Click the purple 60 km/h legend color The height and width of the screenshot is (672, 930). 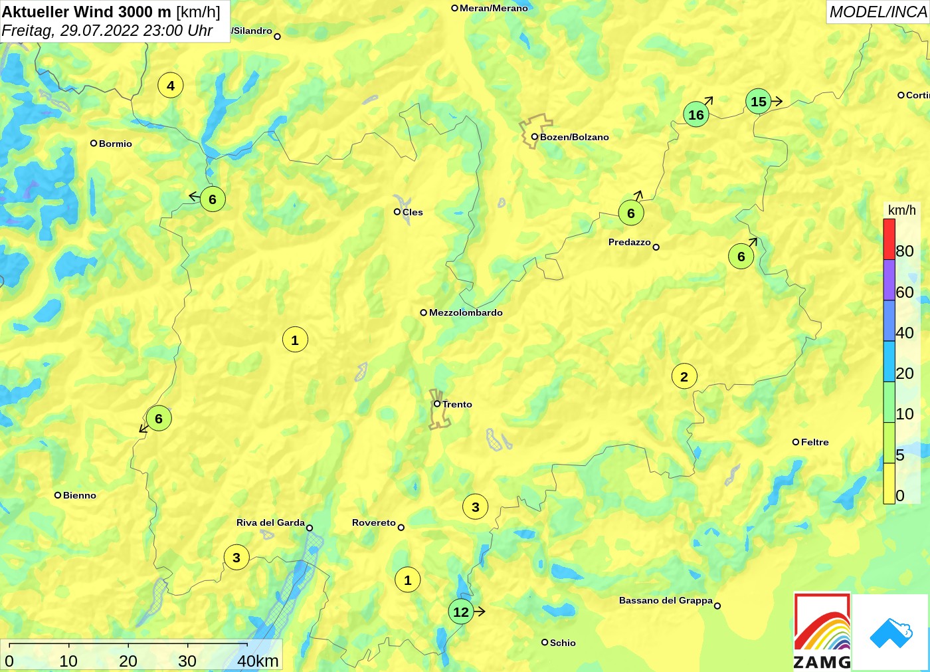click(x=889, y=280)
